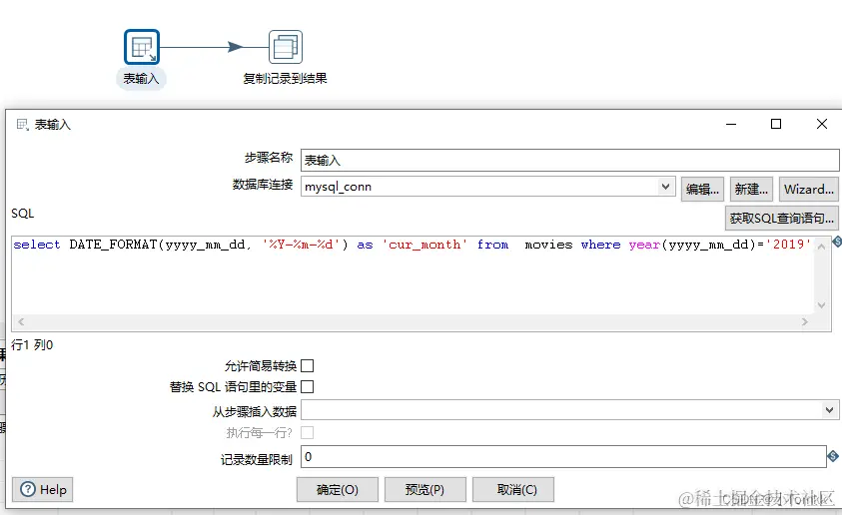The image size is (842, 515).
Task: Click the 新建... button
Action: click(x=751, y=190)
